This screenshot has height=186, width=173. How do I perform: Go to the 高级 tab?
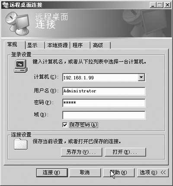click(x=100, y=45)
